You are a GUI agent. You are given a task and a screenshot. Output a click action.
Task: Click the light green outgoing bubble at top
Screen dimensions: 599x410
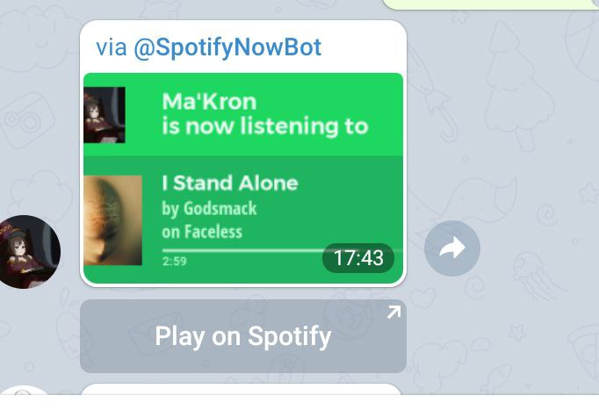pyautogui.click(x=490, y=4)
